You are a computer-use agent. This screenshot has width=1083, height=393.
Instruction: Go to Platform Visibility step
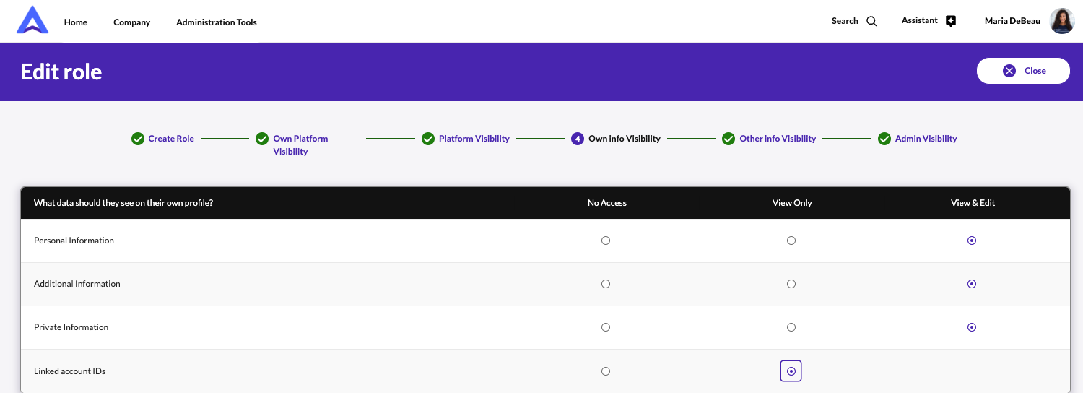click(x=474, y=139)
